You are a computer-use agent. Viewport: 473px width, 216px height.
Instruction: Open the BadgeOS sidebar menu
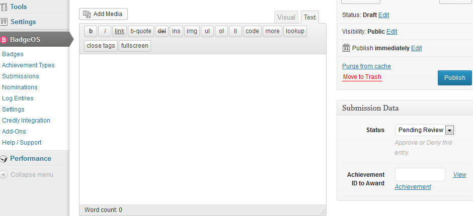tap(25, 40)
